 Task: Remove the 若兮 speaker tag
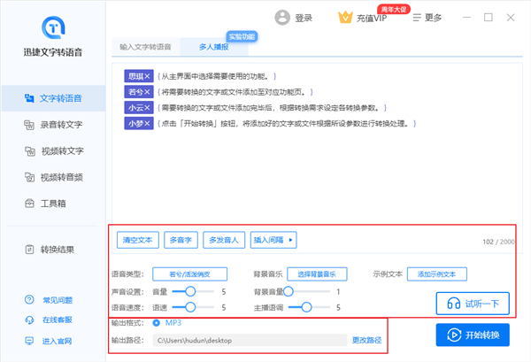pyautogui.click(x=147, y=92)
